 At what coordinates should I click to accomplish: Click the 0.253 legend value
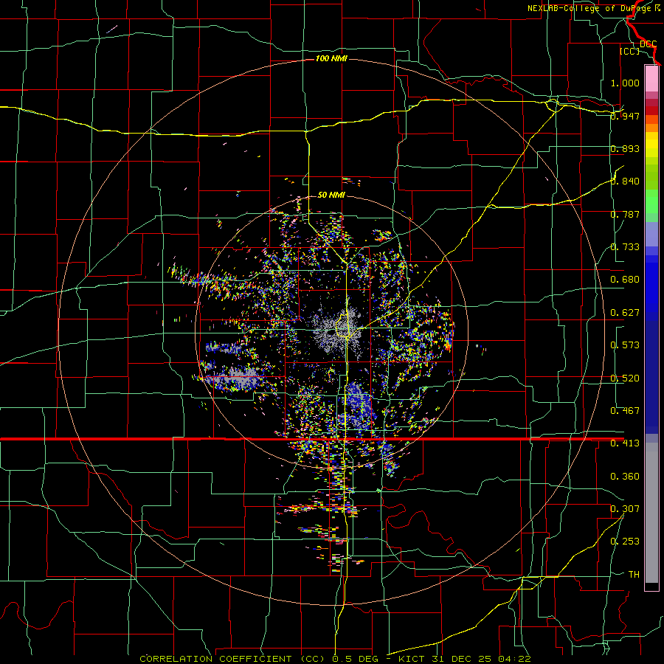tap(625, 542)
